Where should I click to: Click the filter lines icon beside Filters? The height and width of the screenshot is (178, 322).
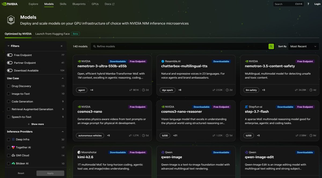(x=8, y=46)
